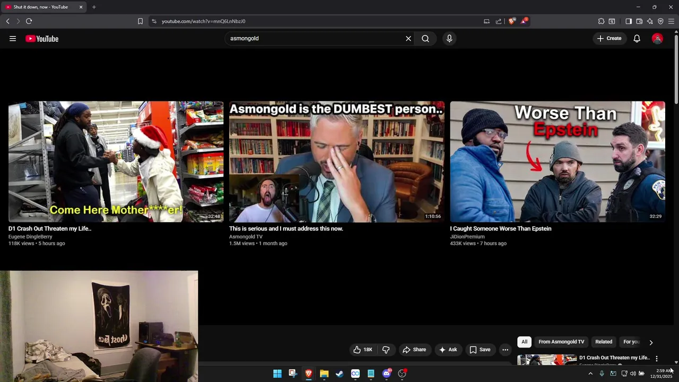This screenshot has height=382, width=679.
Task: Select the 'From Asmongold TV' chip
Action: (561, 342)
